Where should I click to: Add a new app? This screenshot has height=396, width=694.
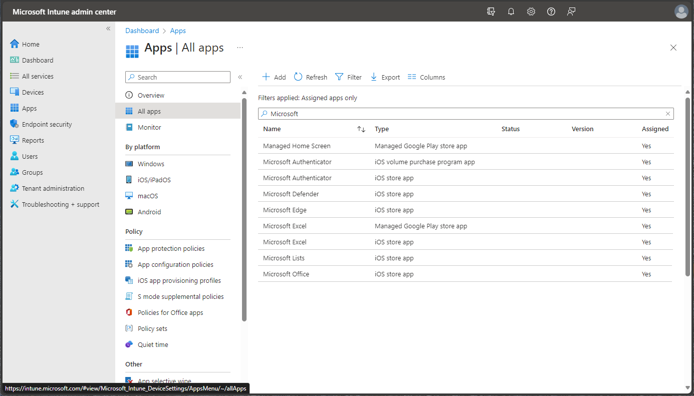tap(274, 77)
